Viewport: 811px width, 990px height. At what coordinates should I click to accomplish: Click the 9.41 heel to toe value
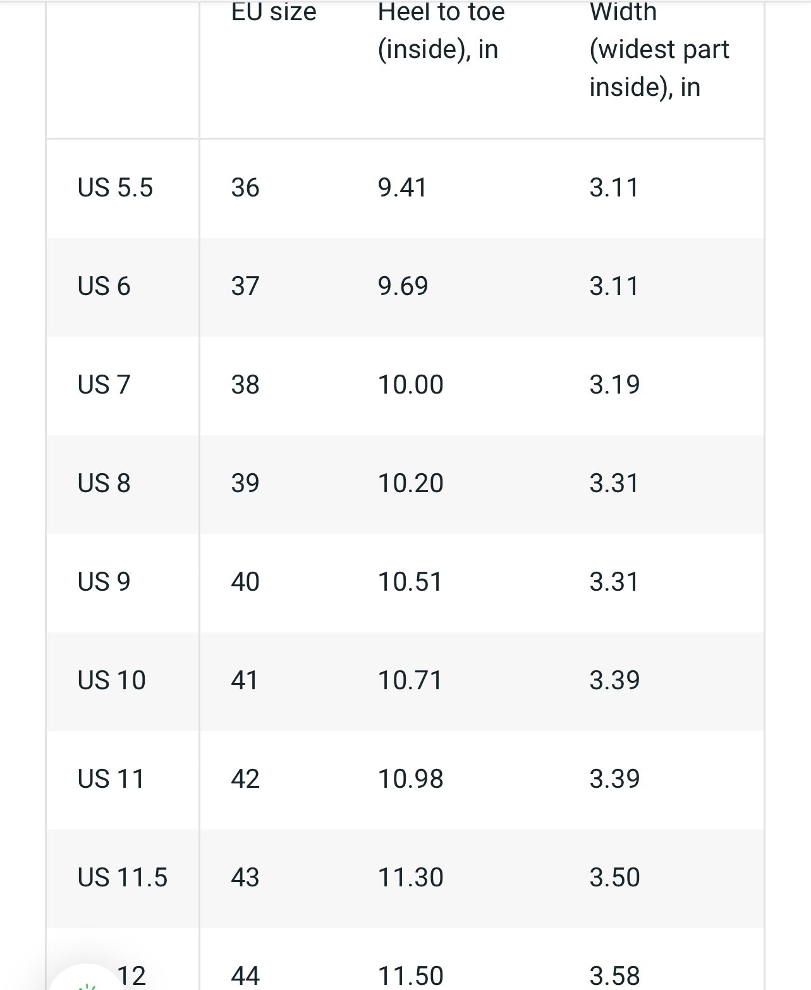point(402,188)
